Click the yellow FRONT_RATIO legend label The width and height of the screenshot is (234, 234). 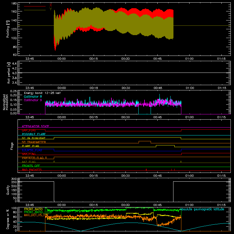(x=33, y=209)
